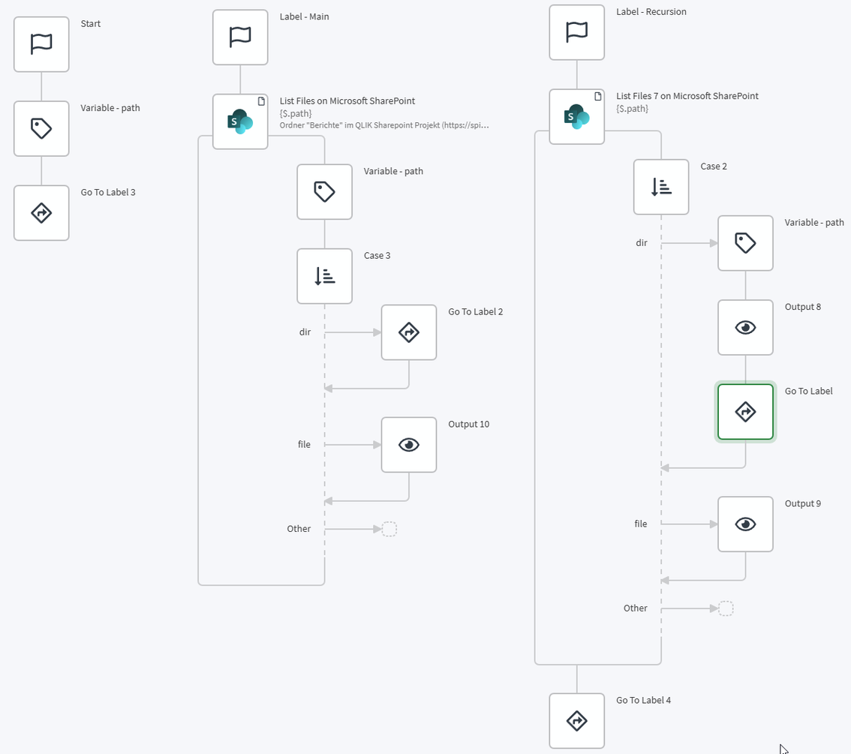
Task: Click the empty Other placeholder under Case 2
Action: [x=726, y=608]
